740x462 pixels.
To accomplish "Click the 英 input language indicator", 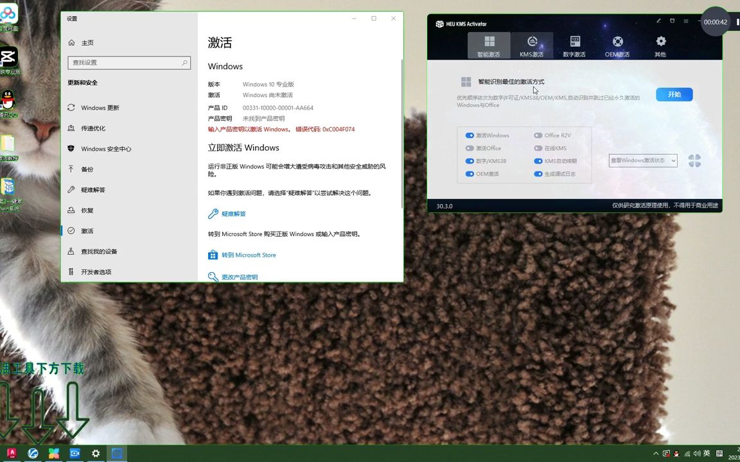I will pos(707,454).
